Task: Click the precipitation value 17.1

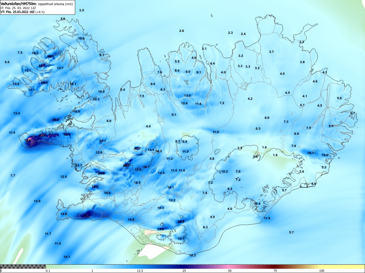Action: click(31, 90)
